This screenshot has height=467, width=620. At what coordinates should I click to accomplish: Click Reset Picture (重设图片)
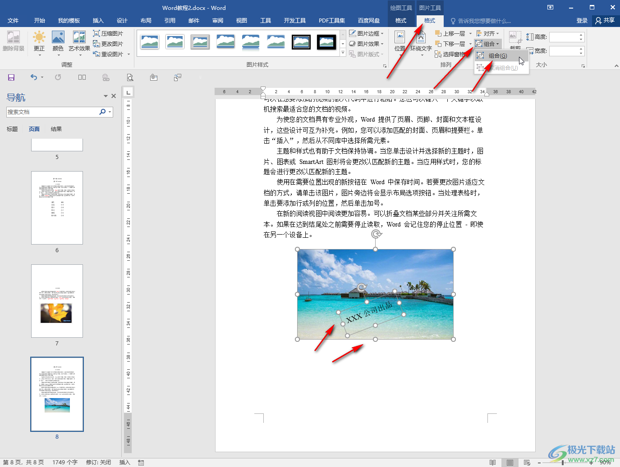[x=108, y=54]
